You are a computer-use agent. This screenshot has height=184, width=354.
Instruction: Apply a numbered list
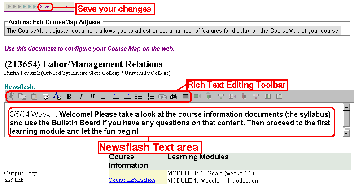[x=151, y=97]
